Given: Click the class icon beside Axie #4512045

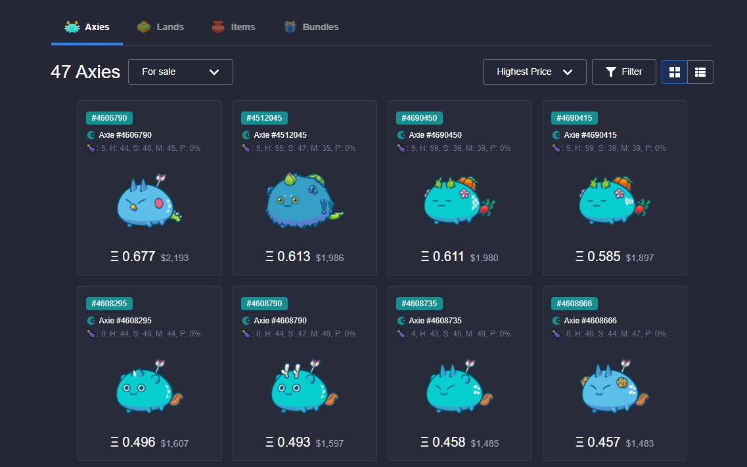Looking at the screenshot, I should pos(246,135).
